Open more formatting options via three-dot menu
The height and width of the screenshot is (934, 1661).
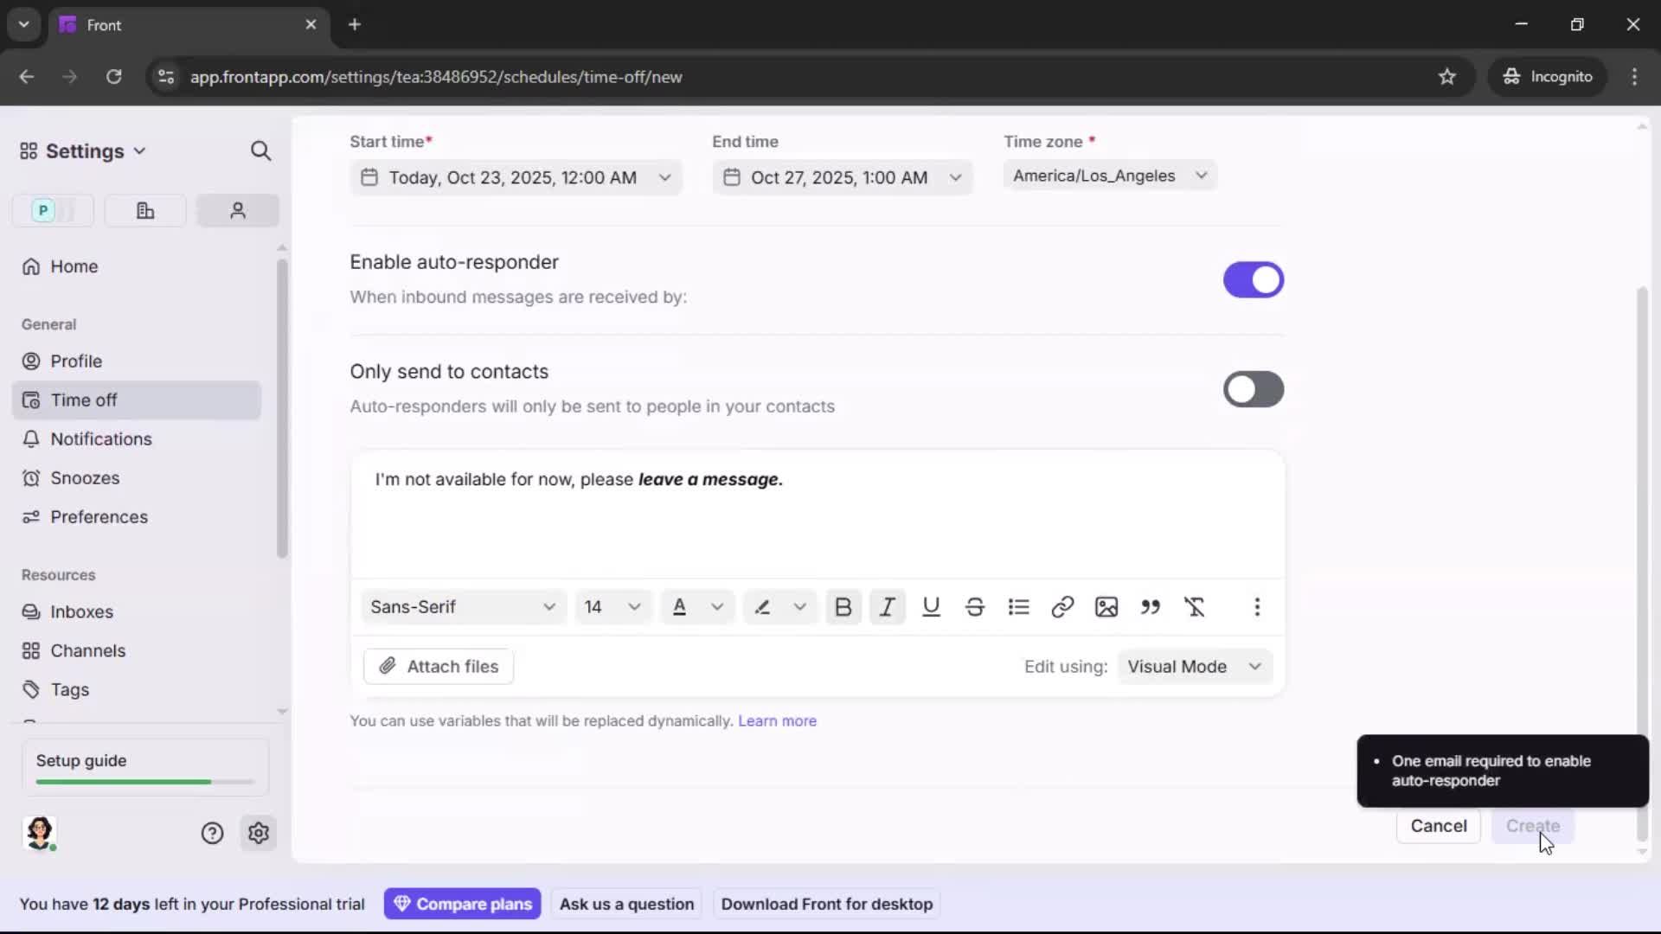click(1257, 606)
